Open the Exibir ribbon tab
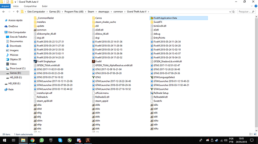 [x=44, y=6]
